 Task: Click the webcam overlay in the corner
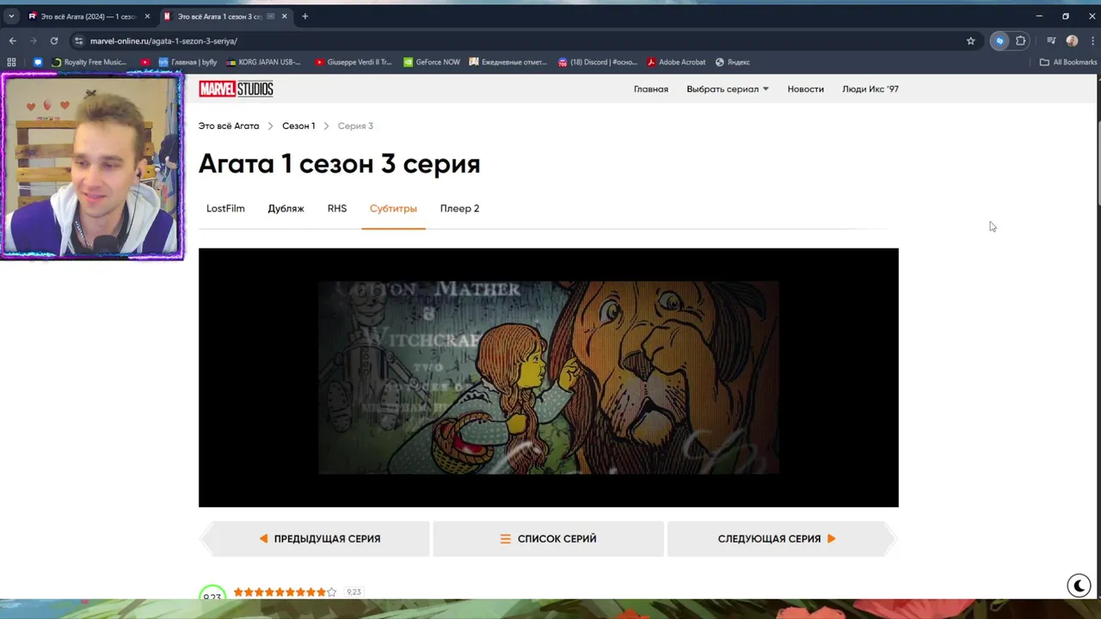(92, 165)
